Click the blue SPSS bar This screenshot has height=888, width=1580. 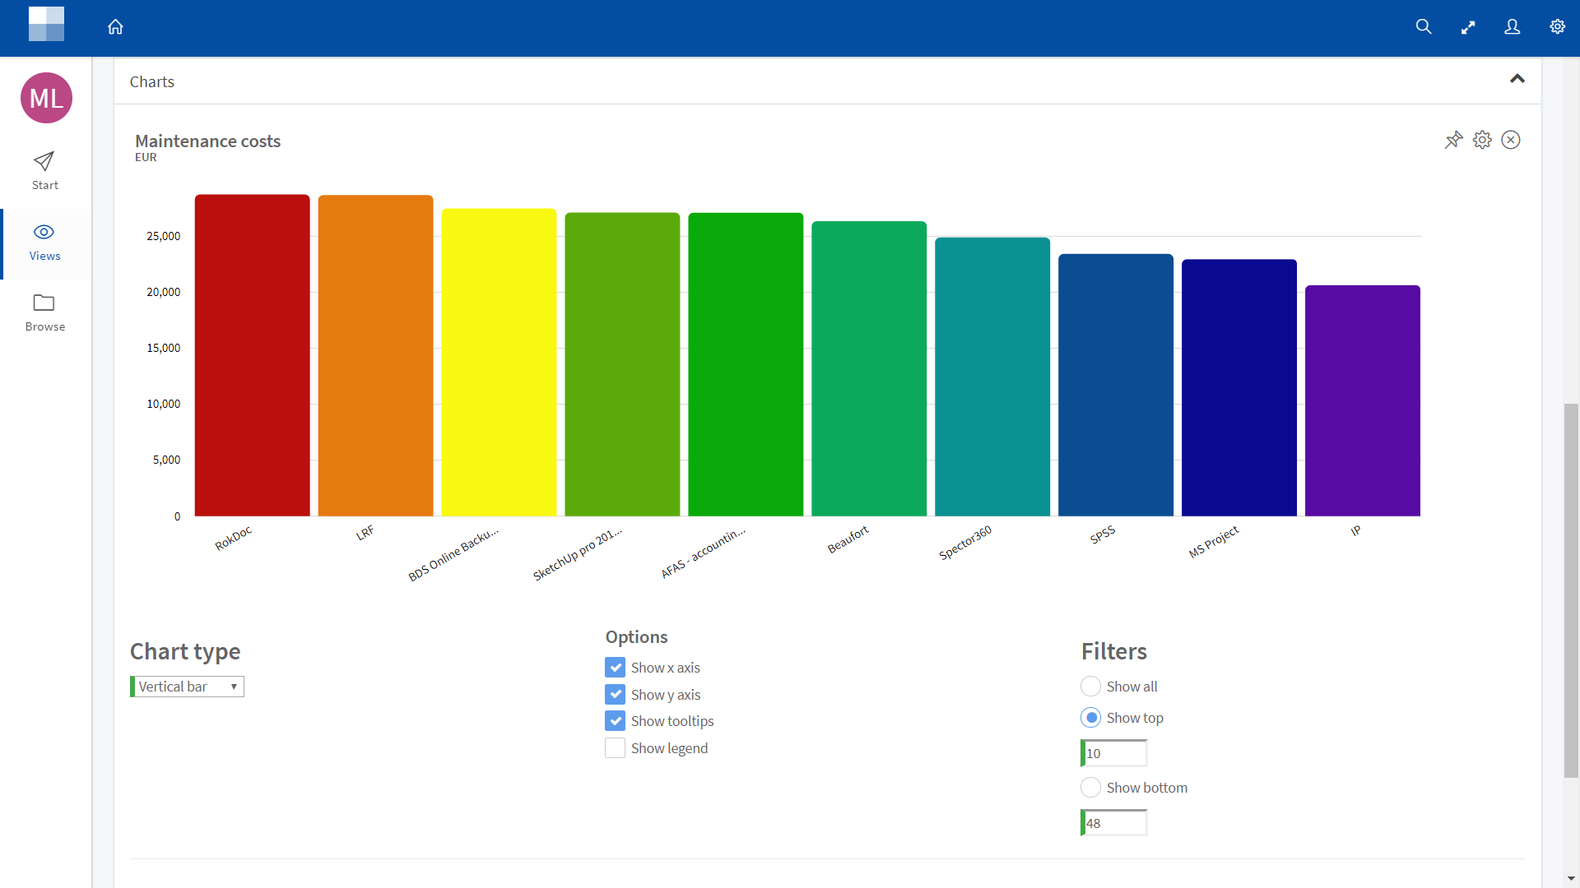pyautogui.click(x=1116, y=385)
